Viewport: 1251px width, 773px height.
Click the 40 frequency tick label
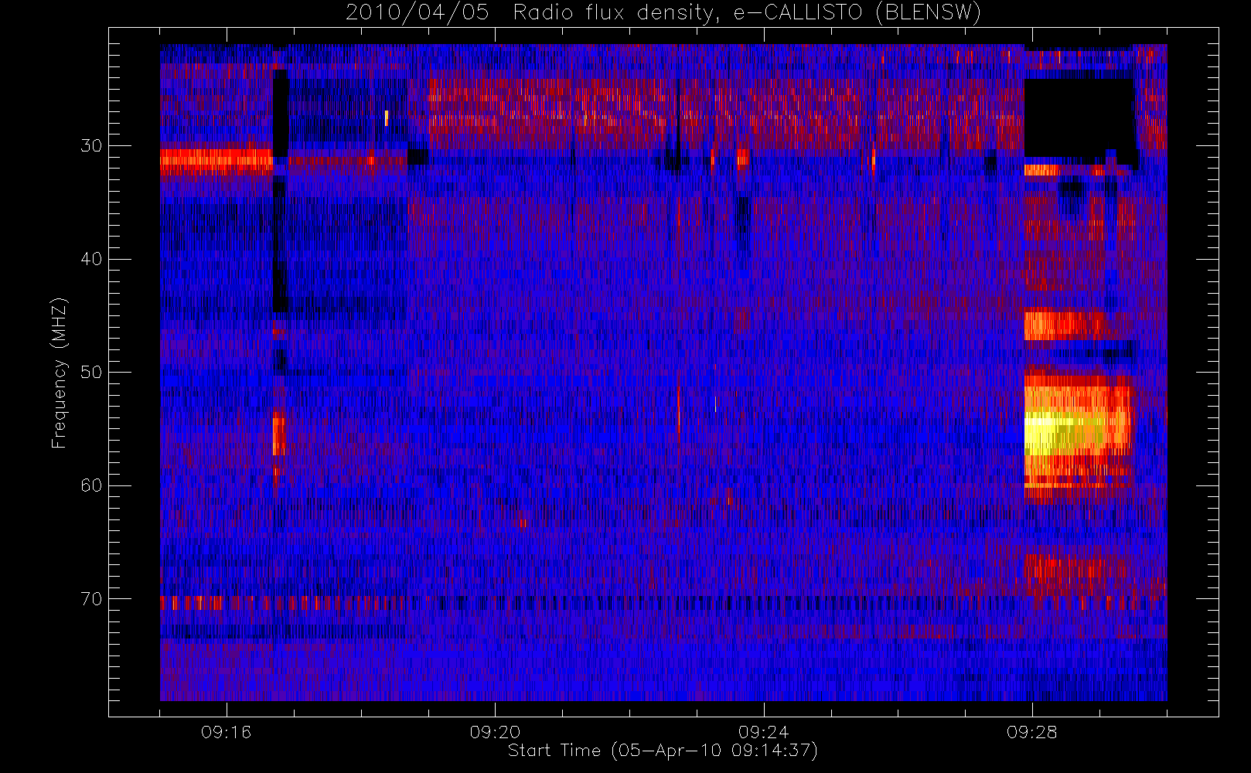91,259
